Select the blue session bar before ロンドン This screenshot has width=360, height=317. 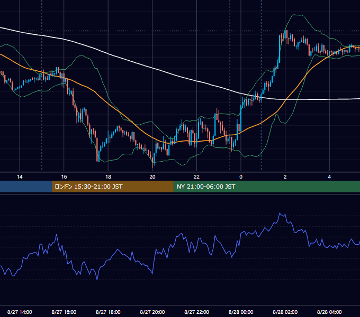(26, 187)
